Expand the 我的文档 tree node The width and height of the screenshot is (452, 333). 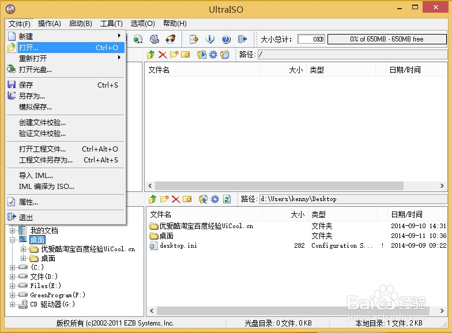point(13,230)
